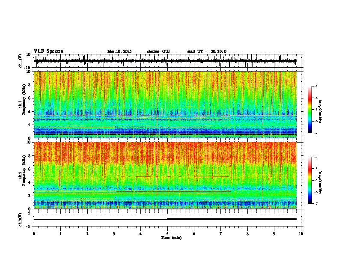Click the ch.3 black signal trace
Viewport: 339px width, 262px height.
coord(165,219)
